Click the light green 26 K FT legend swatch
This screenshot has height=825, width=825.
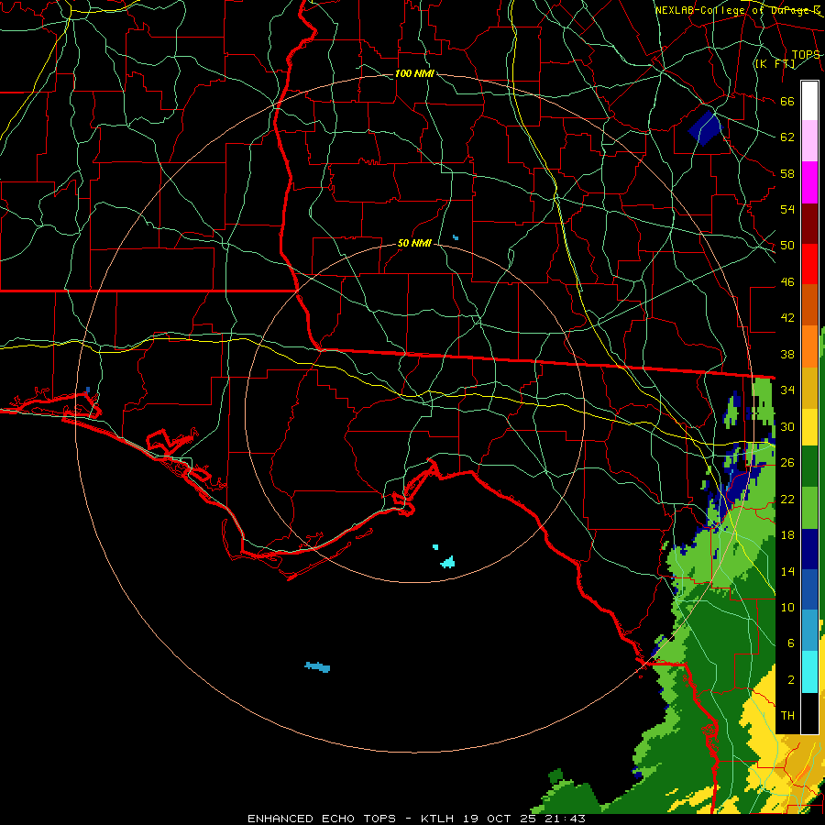[x=809, y=508]
